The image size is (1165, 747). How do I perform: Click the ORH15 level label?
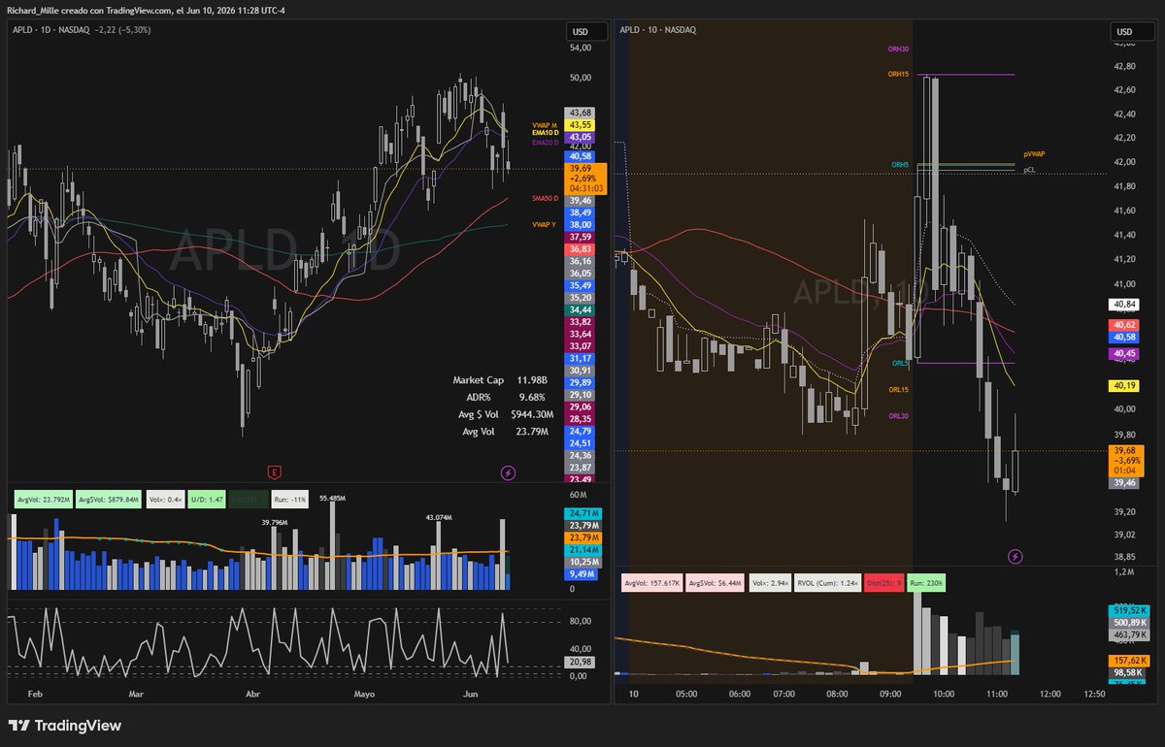pyautogui.click(x=898, y=74)
